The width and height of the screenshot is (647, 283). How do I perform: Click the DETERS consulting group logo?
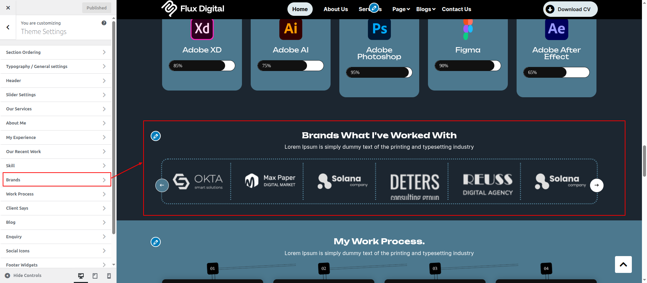(x=415, y=187)
